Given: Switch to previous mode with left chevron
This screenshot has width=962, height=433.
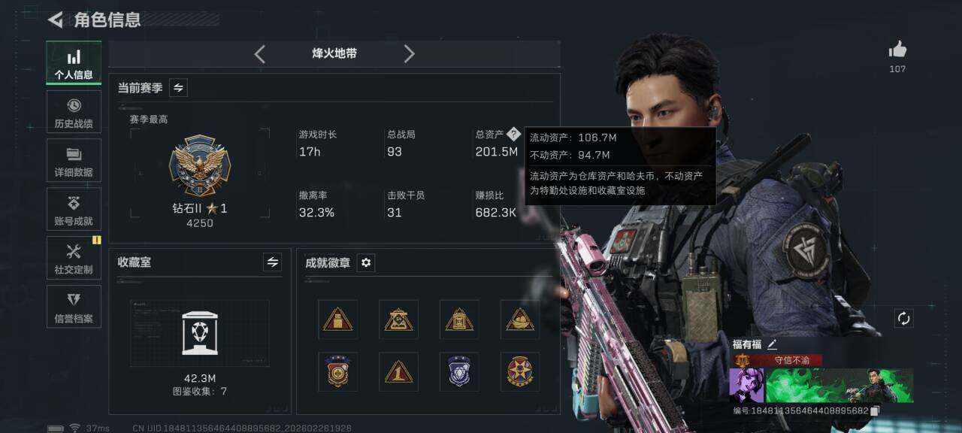Looking at the screenshot, I should (259, 53).
